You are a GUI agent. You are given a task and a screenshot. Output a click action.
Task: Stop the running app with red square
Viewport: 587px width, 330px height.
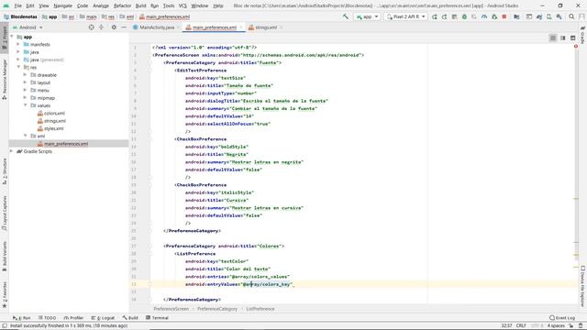504,16
